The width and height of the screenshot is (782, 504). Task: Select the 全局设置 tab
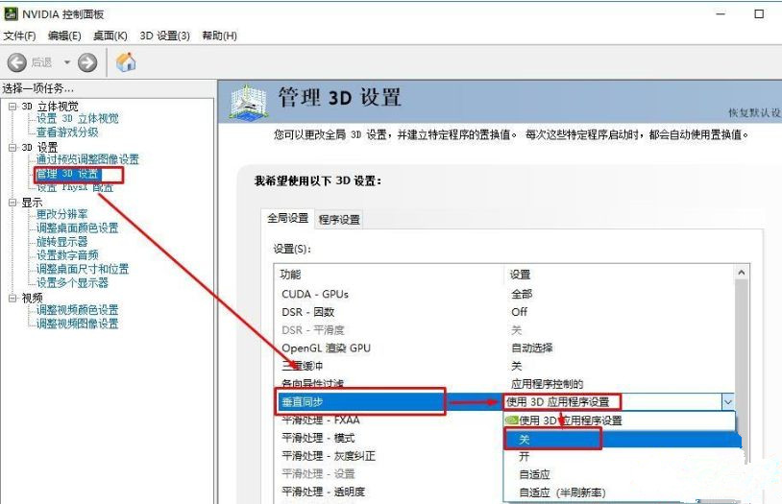tap(286, 219)
